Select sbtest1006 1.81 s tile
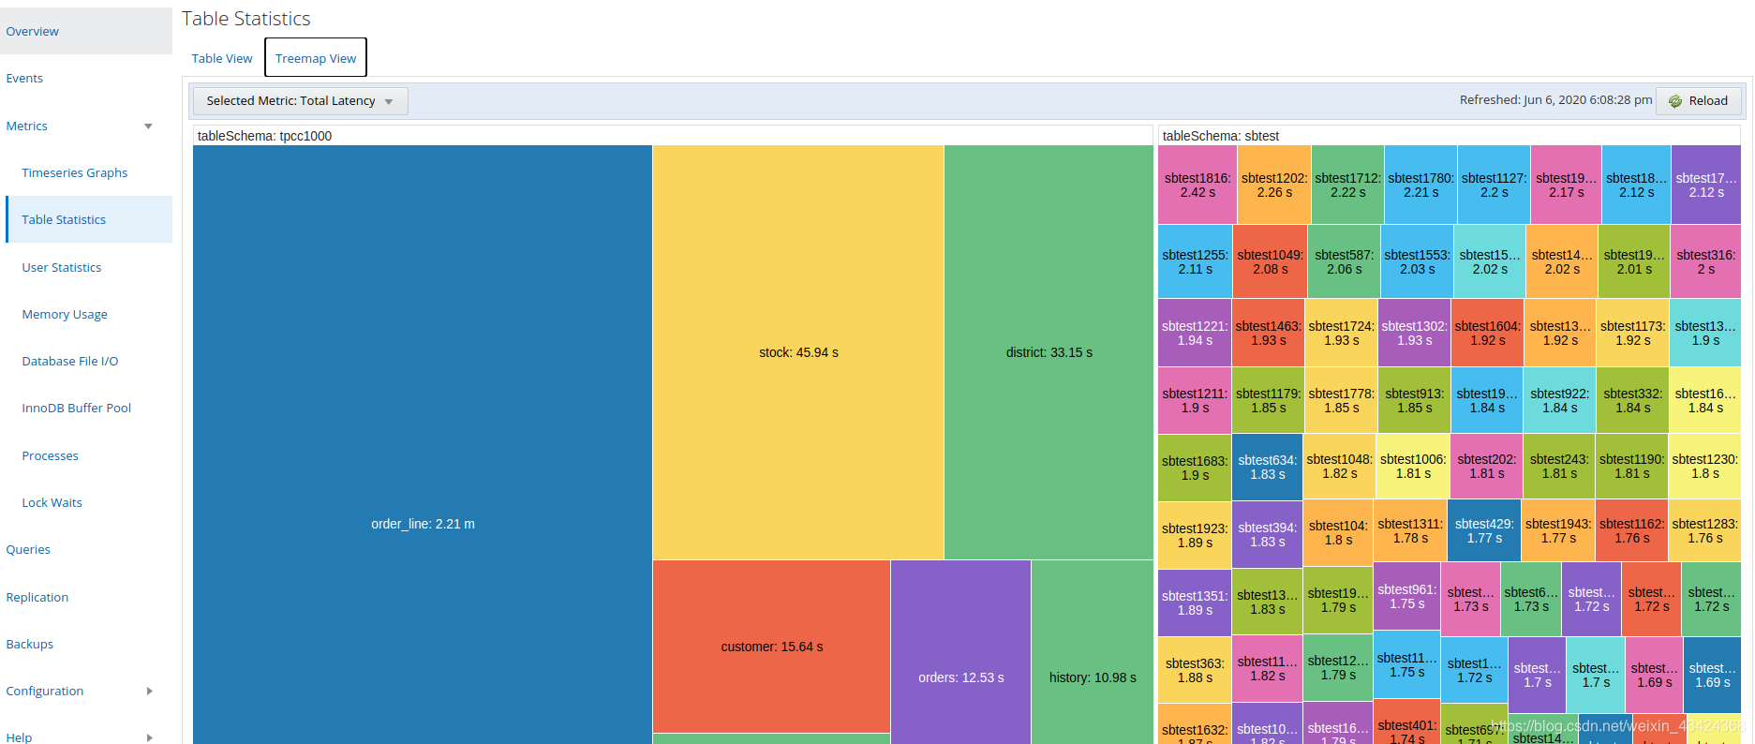This screenshot has width=1755, height=744. point(1413,466)
